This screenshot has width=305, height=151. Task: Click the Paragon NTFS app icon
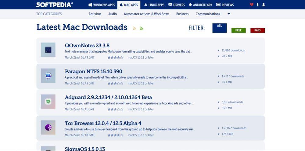(x=48, y=76)
